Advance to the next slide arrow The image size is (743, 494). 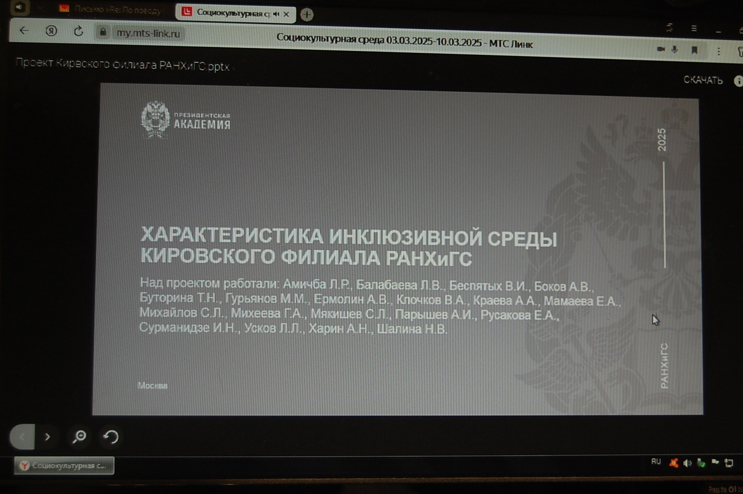pyautogui.click(x=47, y=437)
